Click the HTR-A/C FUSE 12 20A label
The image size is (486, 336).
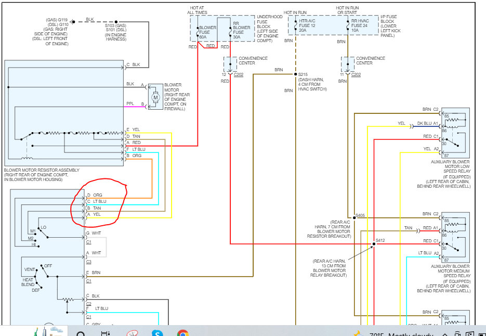(x=307, y=25)
